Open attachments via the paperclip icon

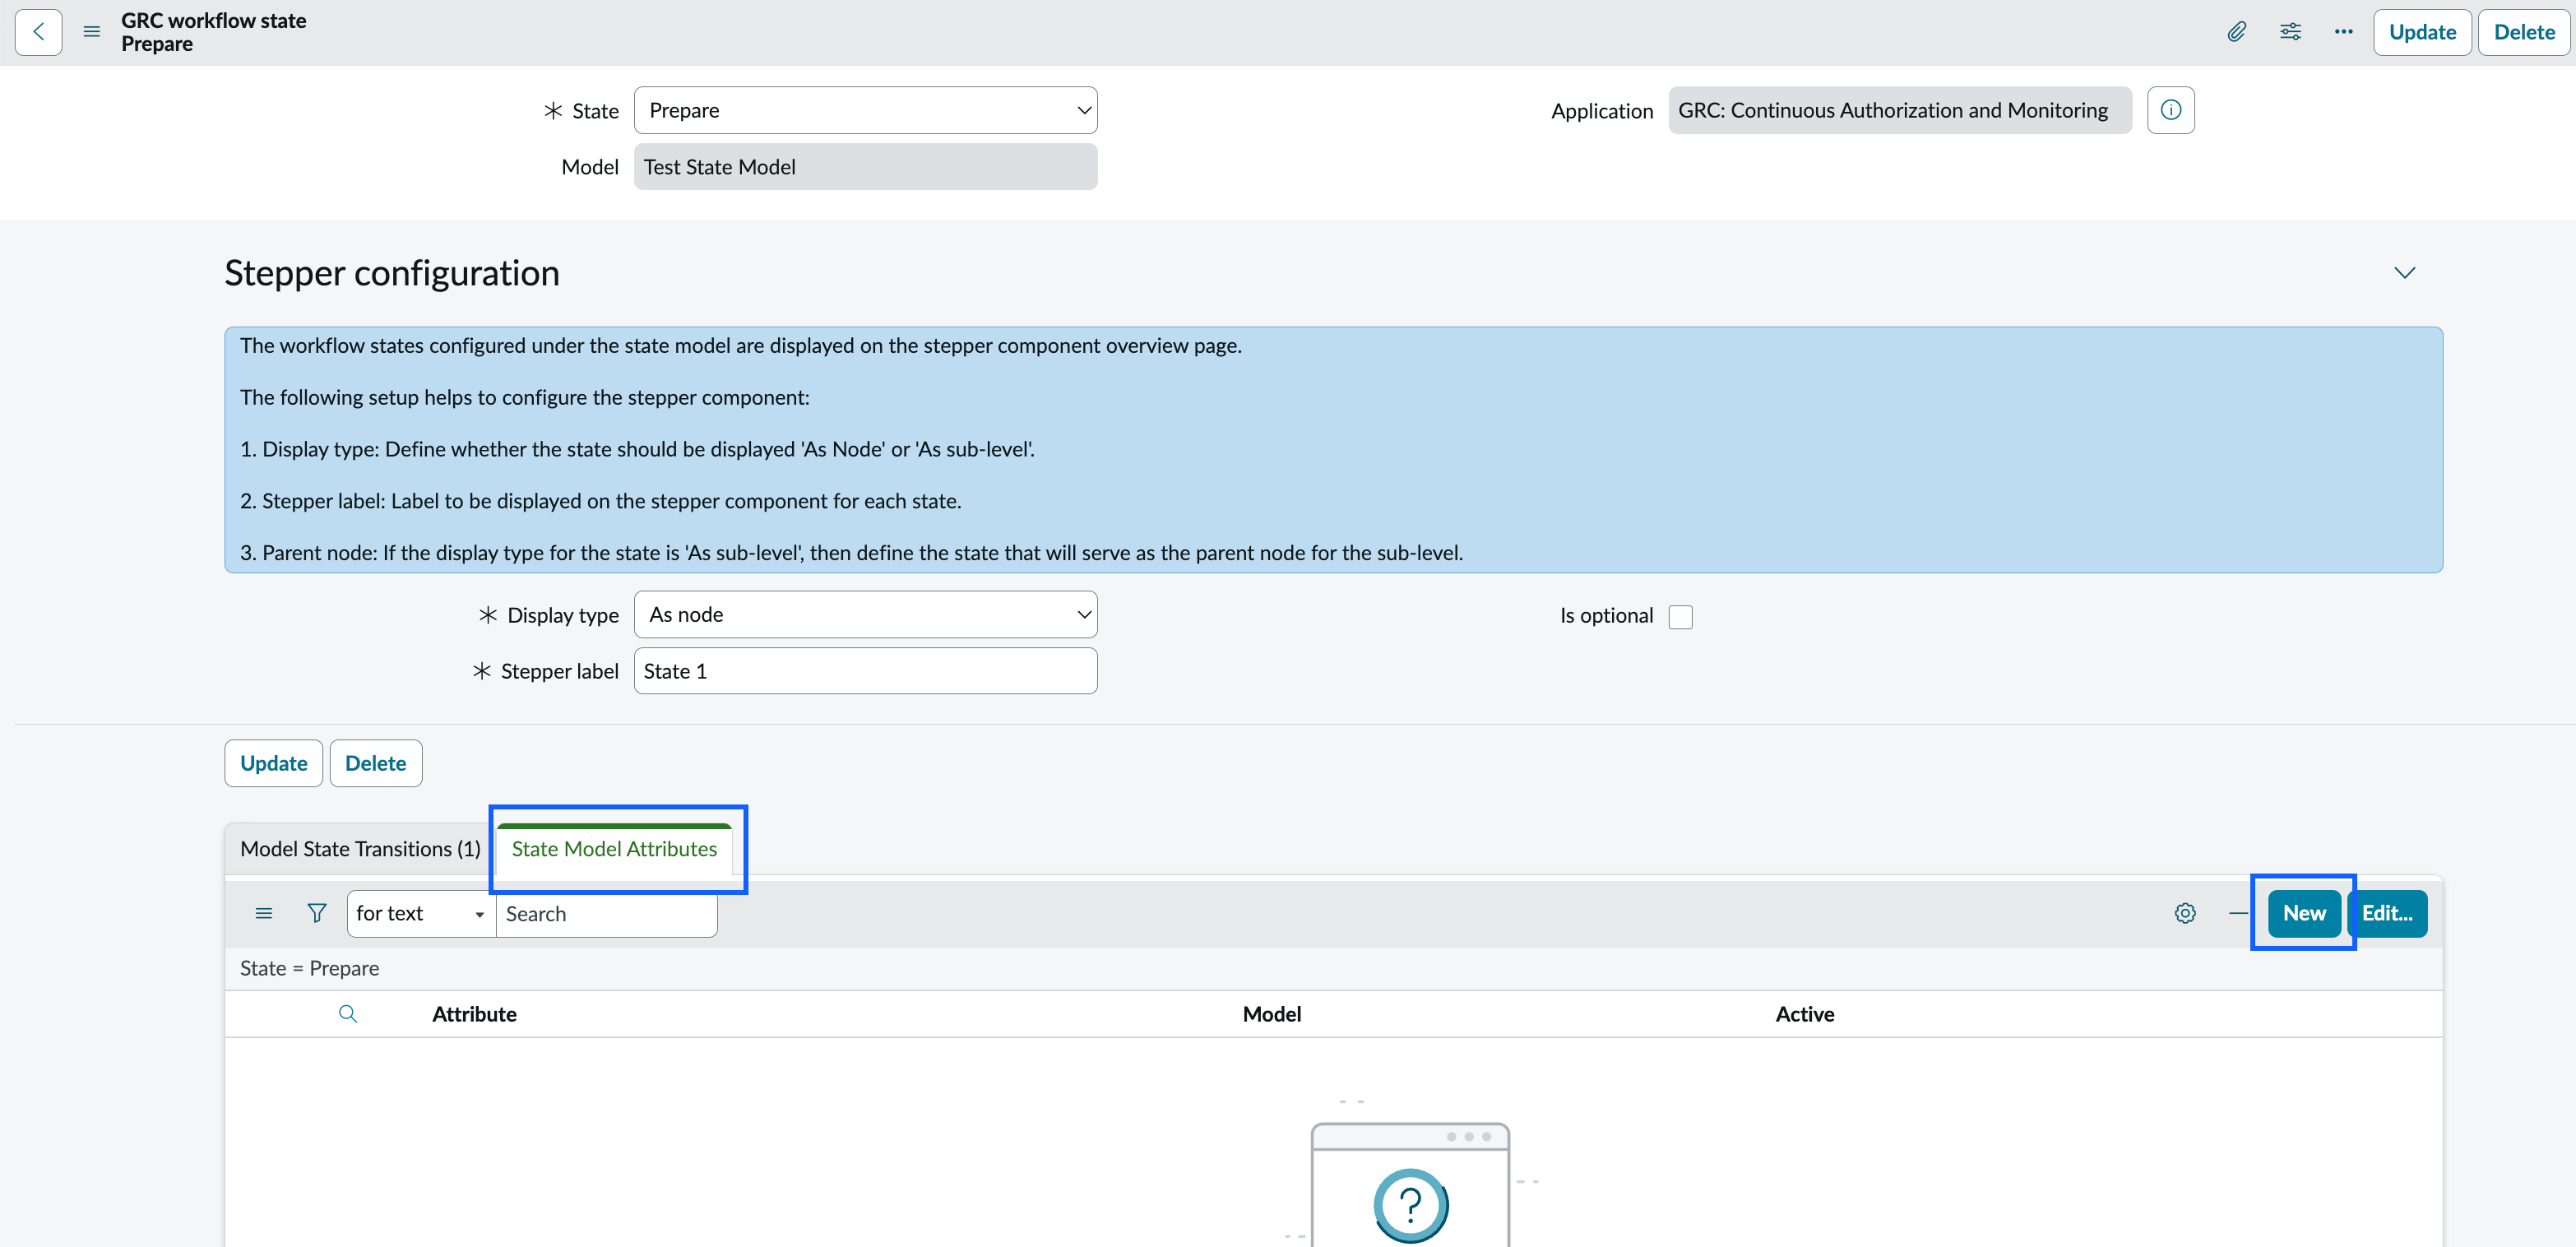(2237, 32)
